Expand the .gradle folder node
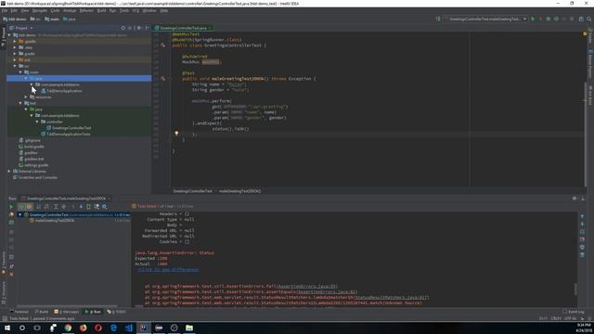This screenshot has height=334, width=594. tap(15, 41)
